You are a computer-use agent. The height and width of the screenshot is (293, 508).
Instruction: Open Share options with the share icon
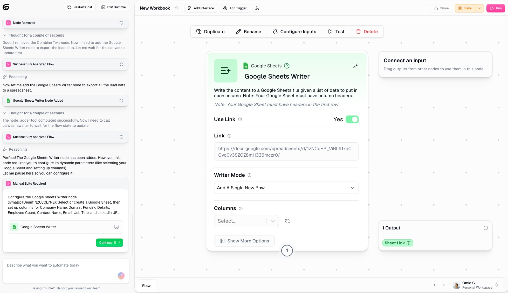441,8
